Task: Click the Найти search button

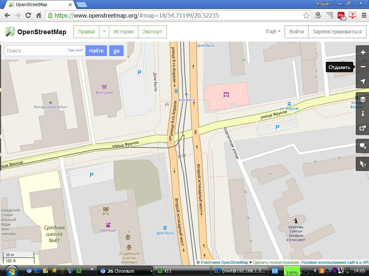Action: 96,50
